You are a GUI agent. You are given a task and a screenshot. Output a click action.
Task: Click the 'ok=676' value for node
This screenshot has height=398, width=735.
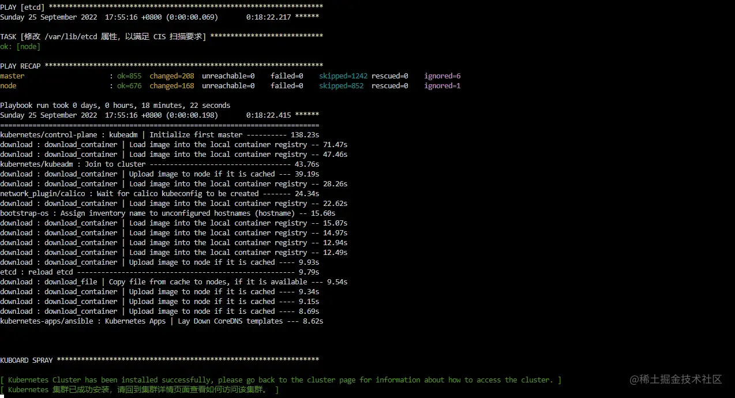pos(129,85)
